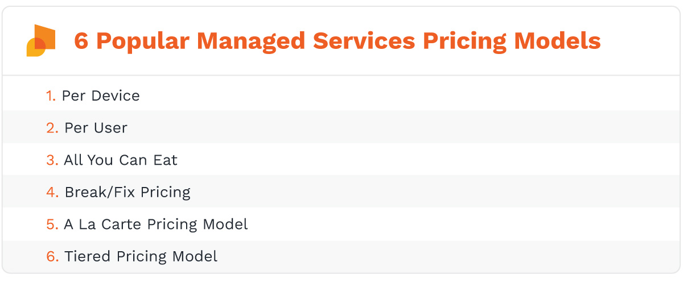Choose the 'All You Can Eat' entry

click(x=121, y=160)
